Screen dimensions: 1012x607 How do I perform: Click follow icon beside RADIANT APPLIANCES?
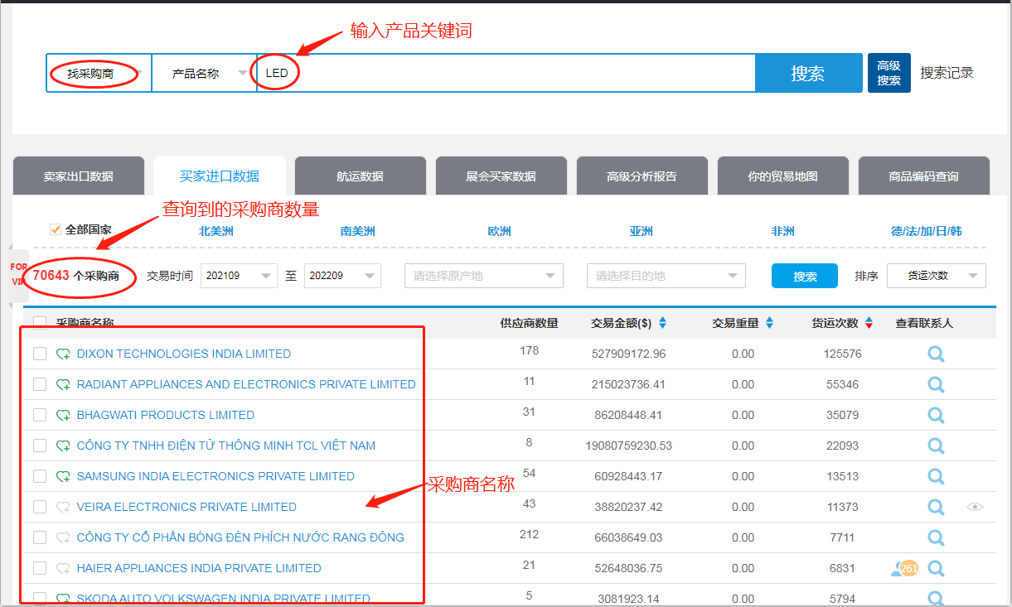(63, 385)
